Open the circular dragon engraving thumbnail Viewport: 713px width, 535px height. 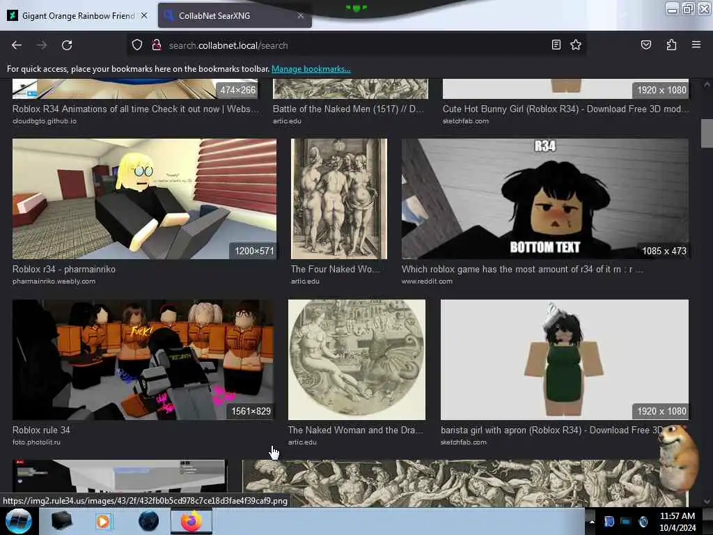pos(356,359)
